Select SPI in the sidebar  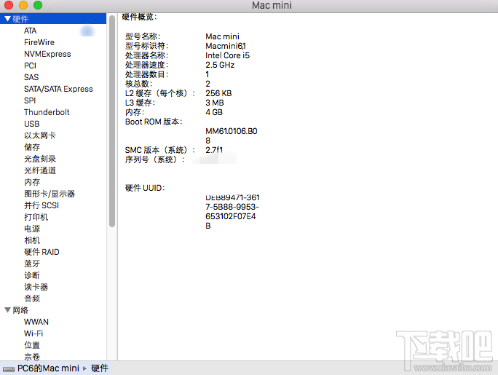tap(30, 100)
